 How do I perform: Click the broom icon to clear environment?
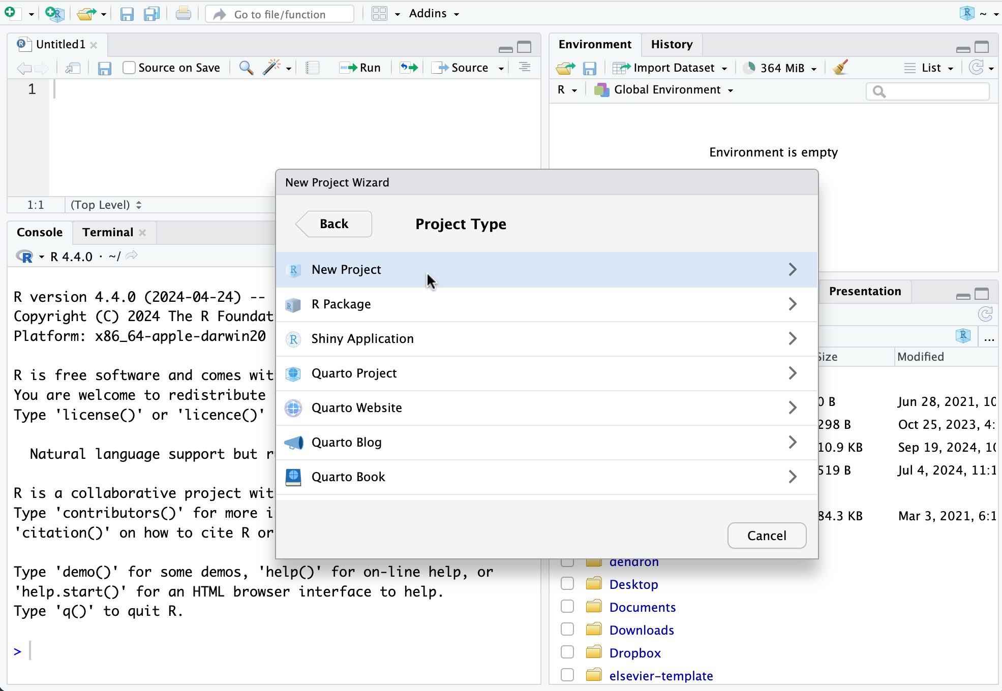840,68
